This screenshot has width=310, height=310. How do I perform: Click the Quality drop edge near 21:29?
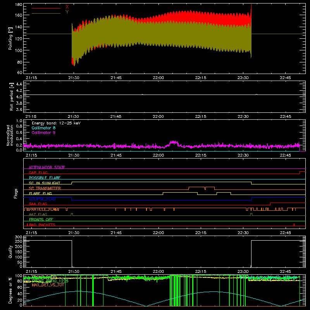pos(72,253)
